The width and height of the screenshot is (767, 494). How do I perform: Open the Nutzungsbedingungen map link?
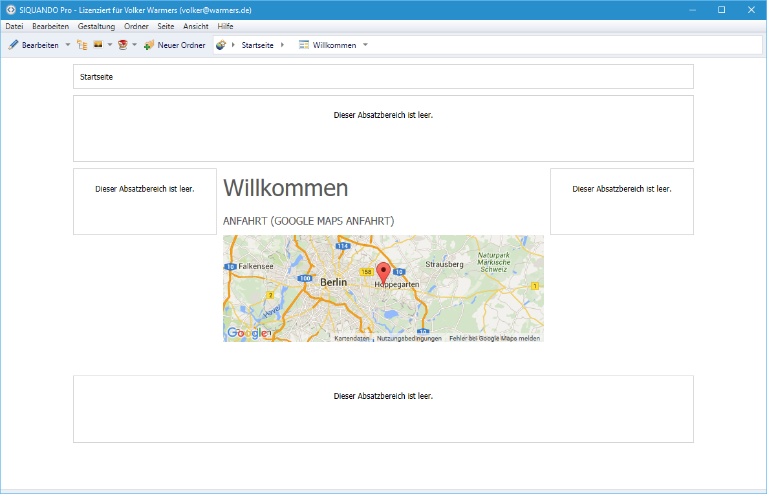point(409,339)
